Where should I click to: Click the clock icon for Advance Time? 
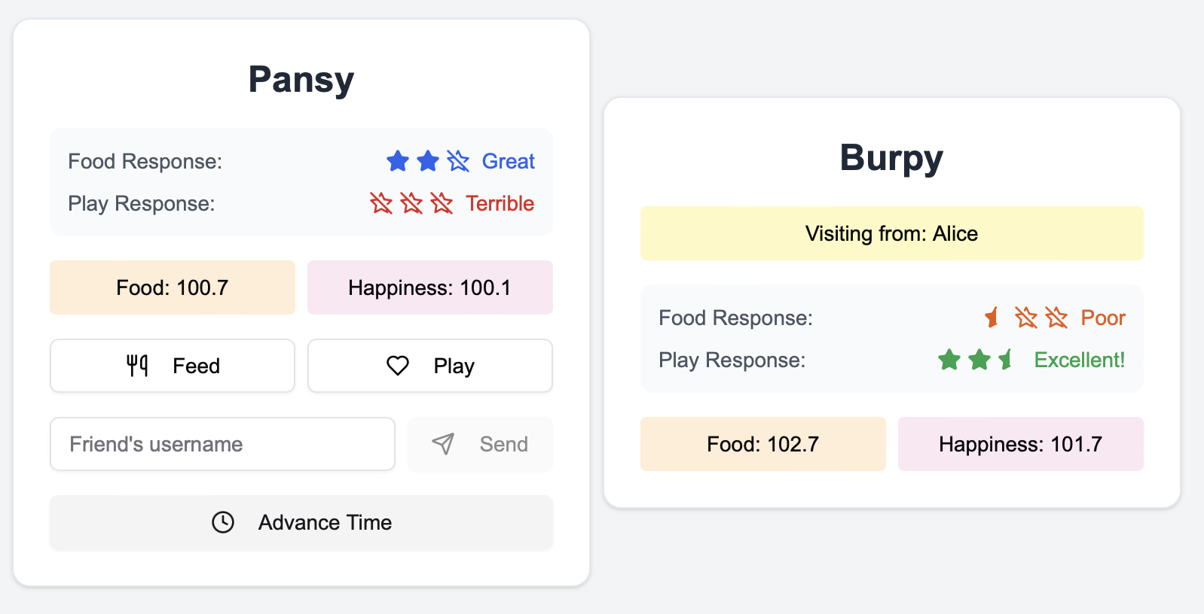[223, 522]
